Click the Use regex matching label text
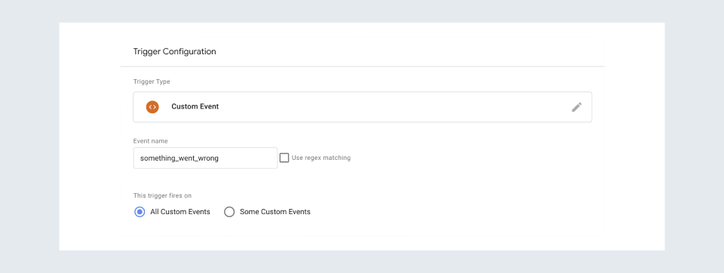 (321, 158)
